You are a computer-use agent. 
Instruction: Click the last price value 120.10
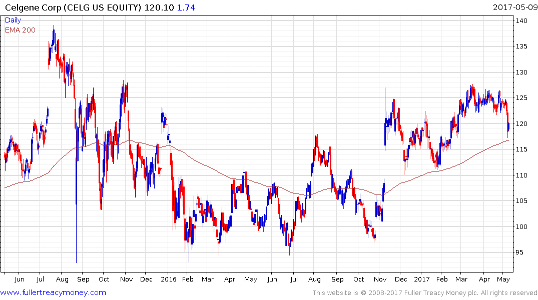click(x=159, y=7)
